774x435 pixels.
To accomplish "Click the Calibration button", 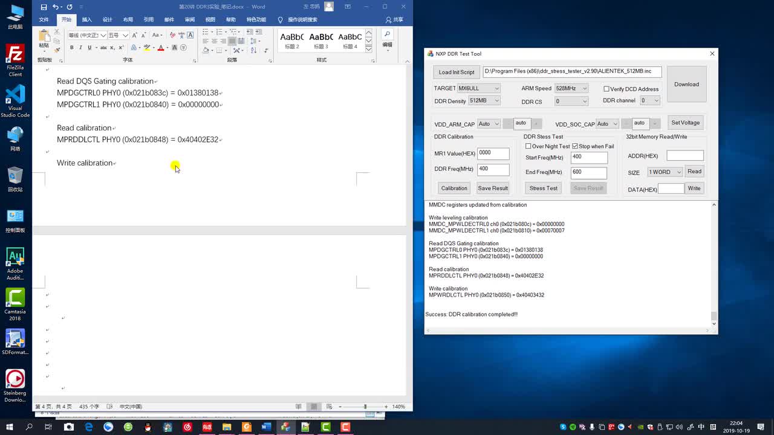I will point(454,188).
